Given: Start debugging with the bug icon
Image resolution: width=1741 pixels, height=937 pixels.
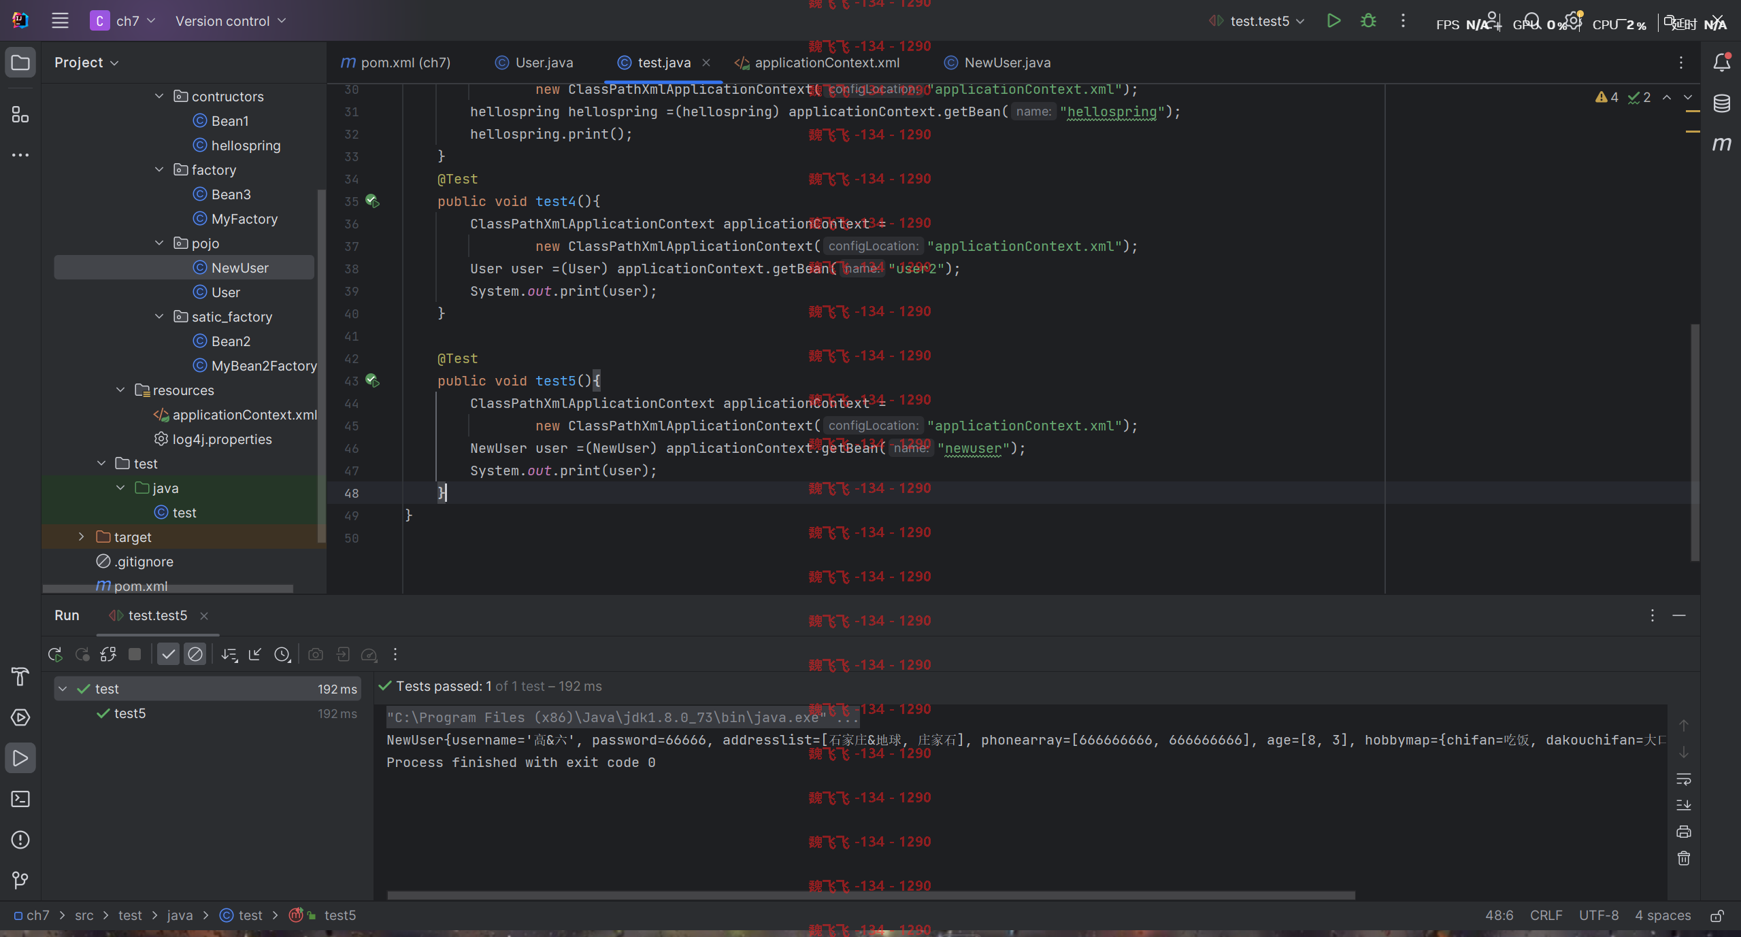Looking at the screenshot, I should [1368, 20].
